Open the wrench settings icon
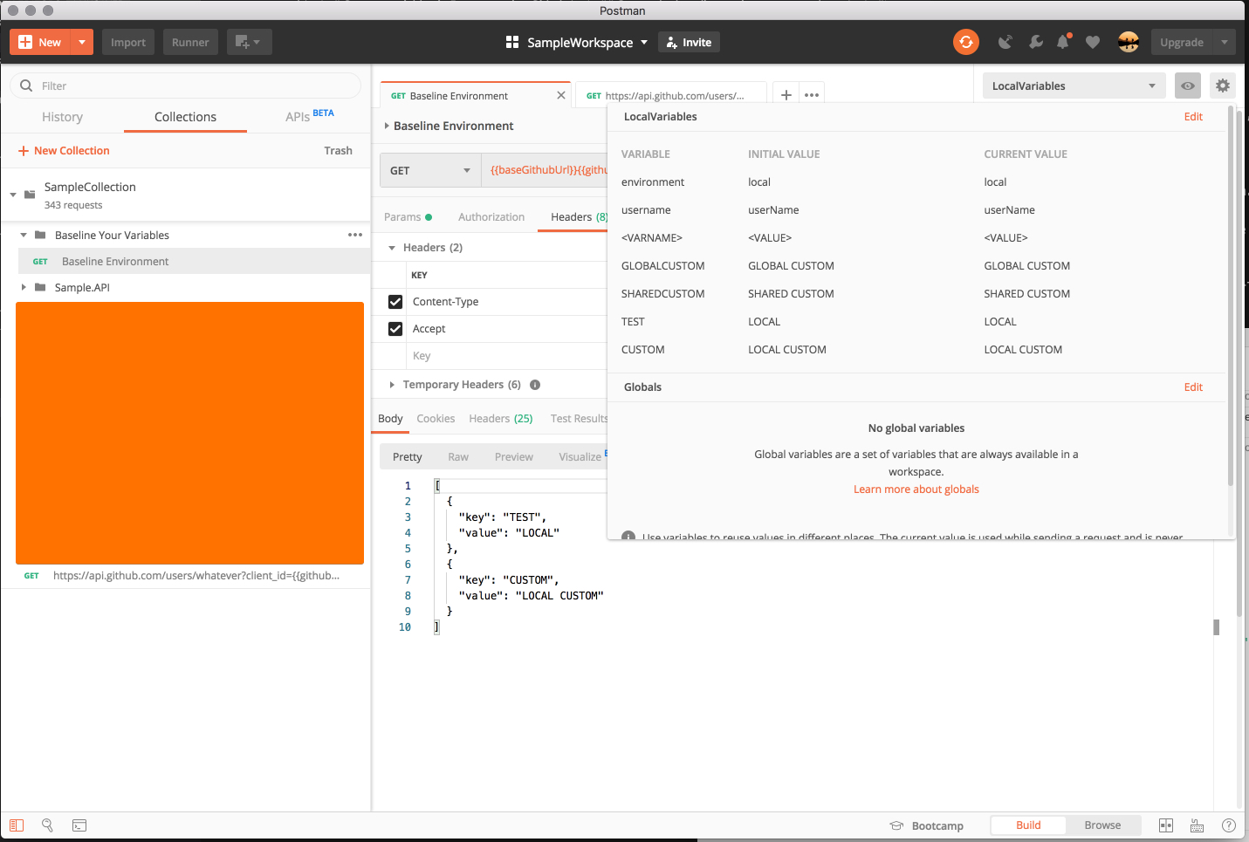 (1036, 42)
